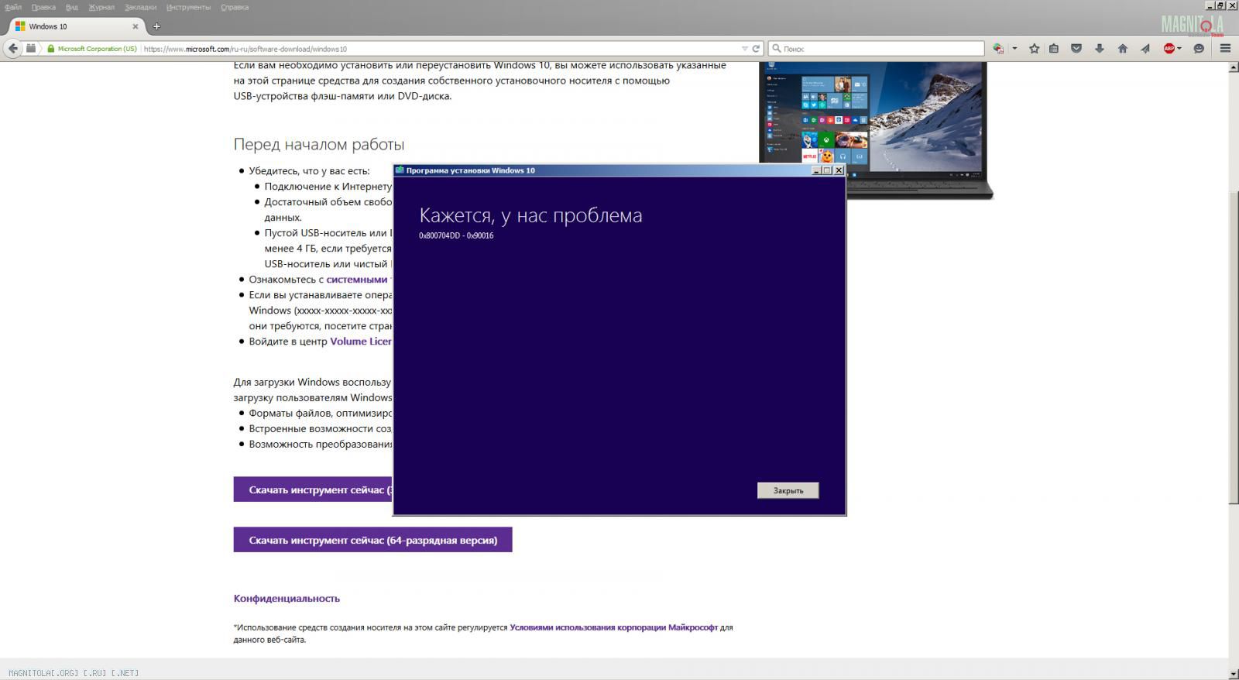Open the Инструменты menu
1239x680 pixels.
(188, 7)
